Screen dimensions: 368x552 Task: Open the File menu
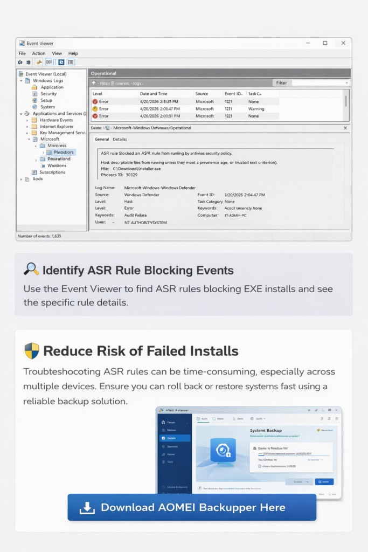22,53
